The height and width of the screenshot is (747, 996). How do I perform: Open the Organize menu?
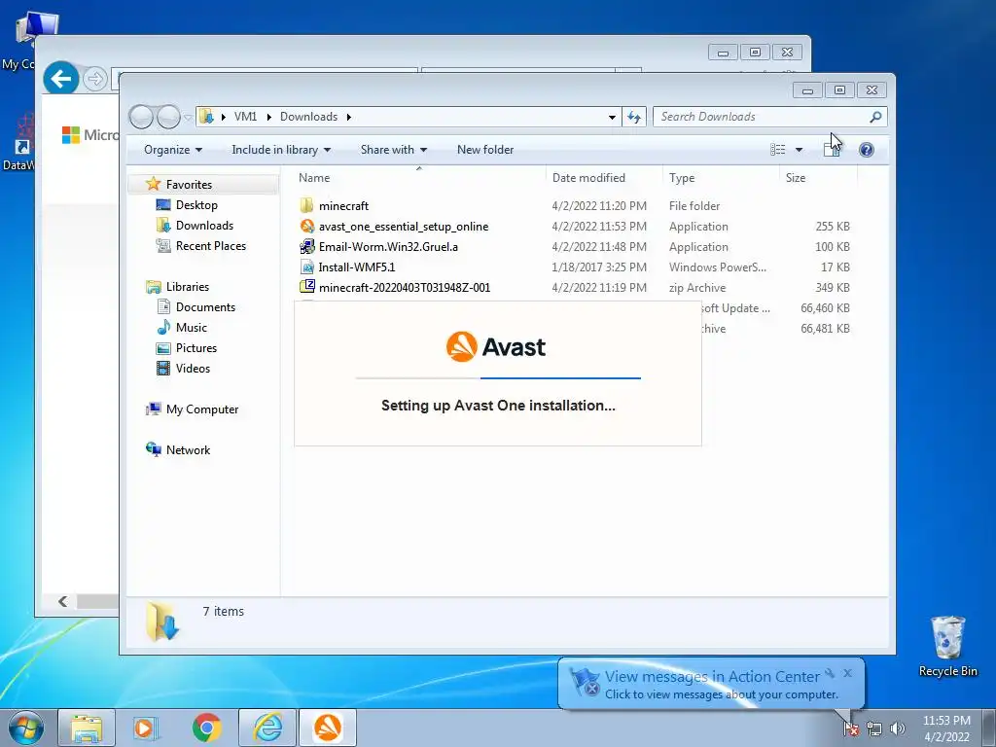point(173,150)
